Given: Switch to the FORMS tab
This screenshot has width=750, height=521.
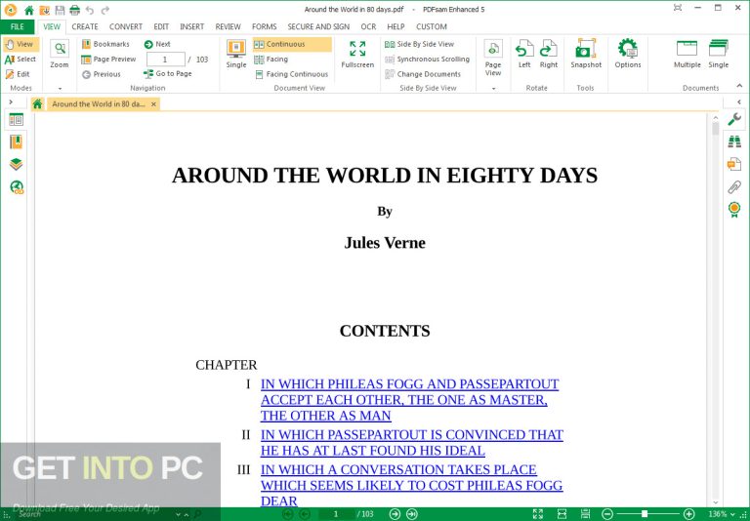Looking at the screenshot, I should [x=264, y=26].
